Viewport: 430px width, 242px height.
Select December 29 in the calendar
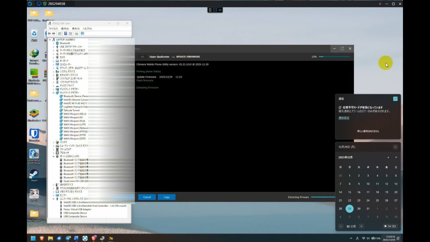tap(350, 209)
